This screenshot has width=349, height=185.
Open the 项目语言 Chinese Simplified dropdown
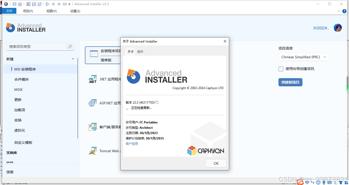pyautogui.click(x=304, y=57)
